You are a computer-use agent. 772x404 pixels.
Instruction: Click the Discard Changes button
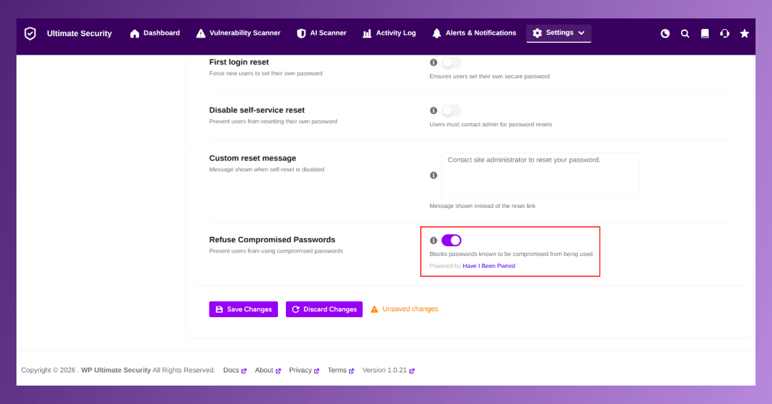tap(324, 309)
